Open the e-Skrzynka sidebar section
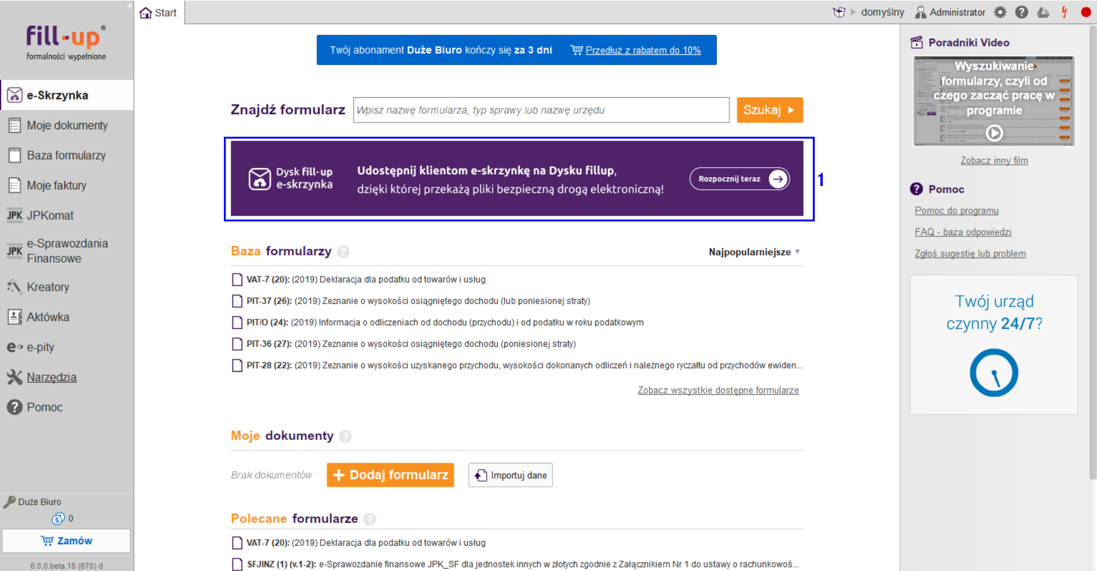The height and width of the screenshot is (571, 1097). point(67,95)
